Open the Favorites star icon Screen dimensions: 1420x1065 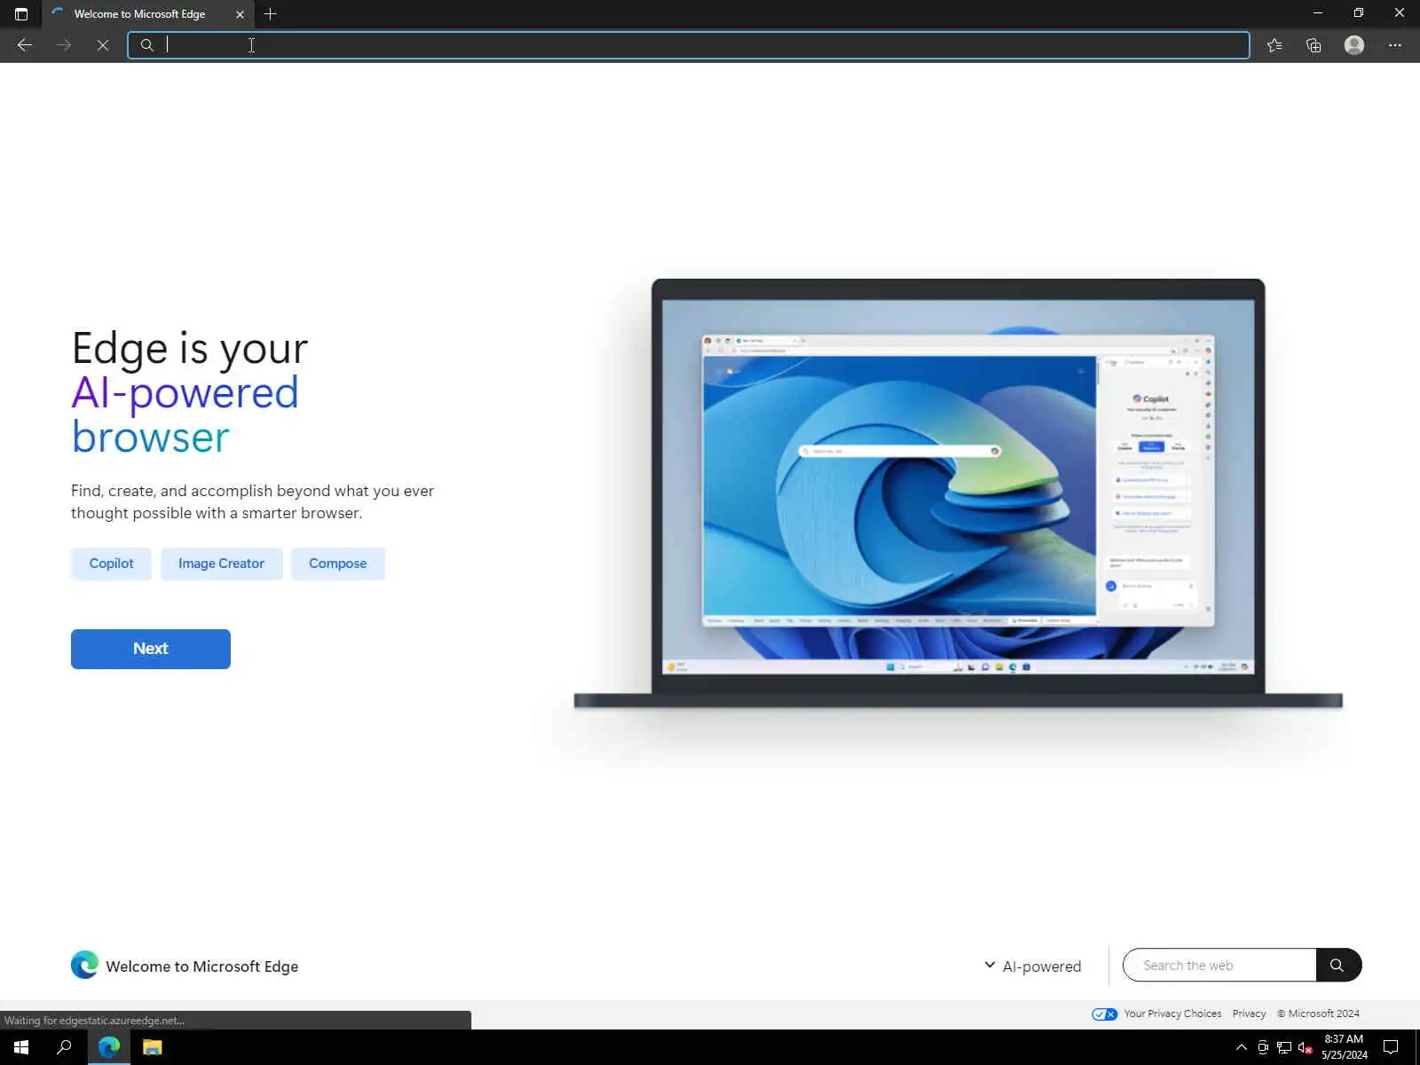1274,45
